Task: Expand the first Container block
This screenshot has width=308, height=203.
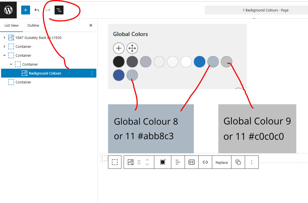Action: click(4, 46)
